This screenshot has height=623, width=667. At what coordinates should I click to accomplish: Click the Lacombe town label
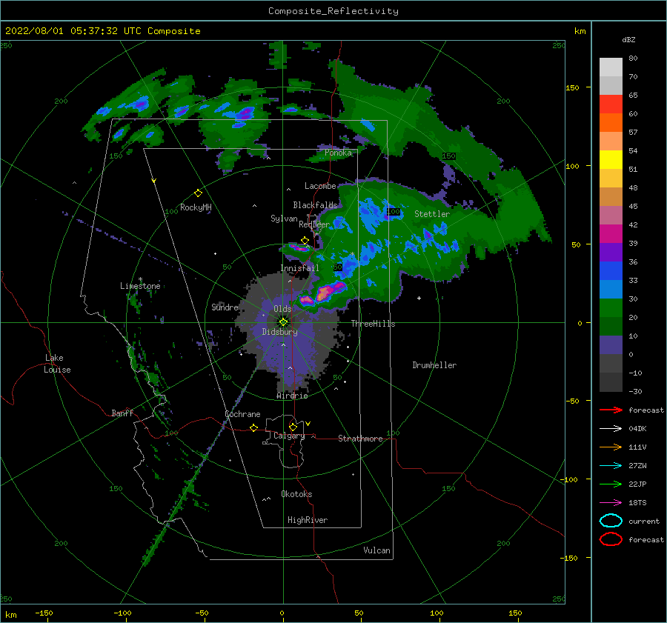(x=320, y=186)
